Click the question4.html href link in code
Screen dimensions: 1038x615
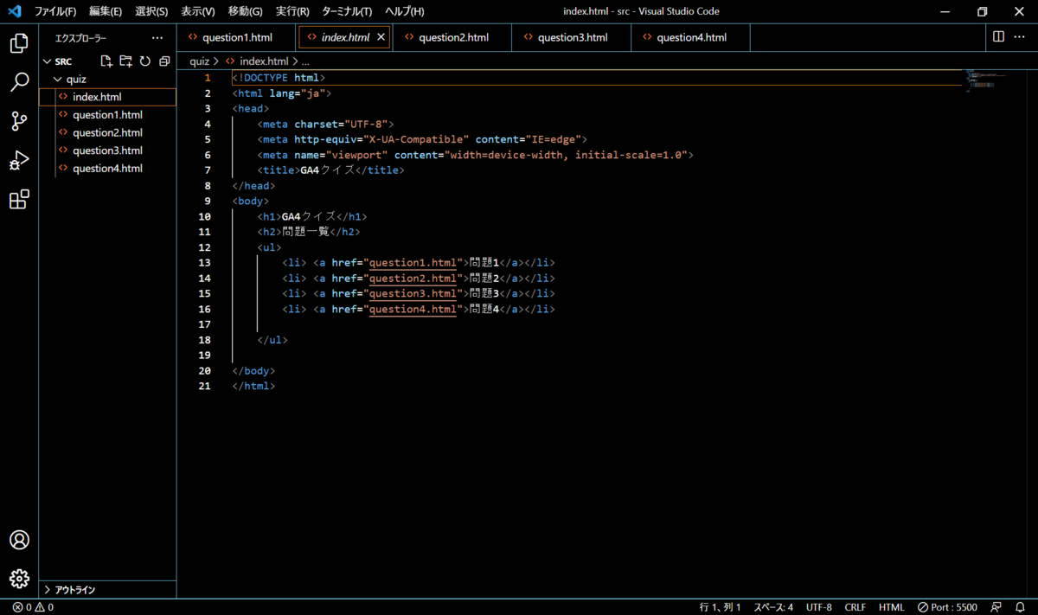tap(413, 310)
